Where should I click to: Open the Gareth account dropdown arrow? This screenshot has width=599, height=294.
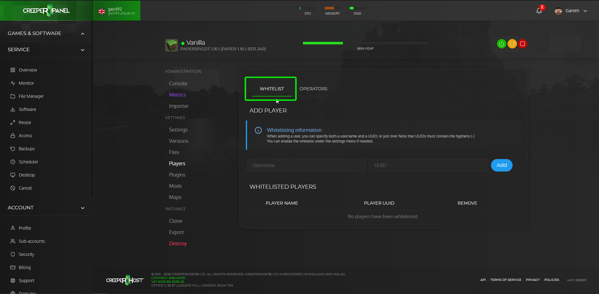585,11
